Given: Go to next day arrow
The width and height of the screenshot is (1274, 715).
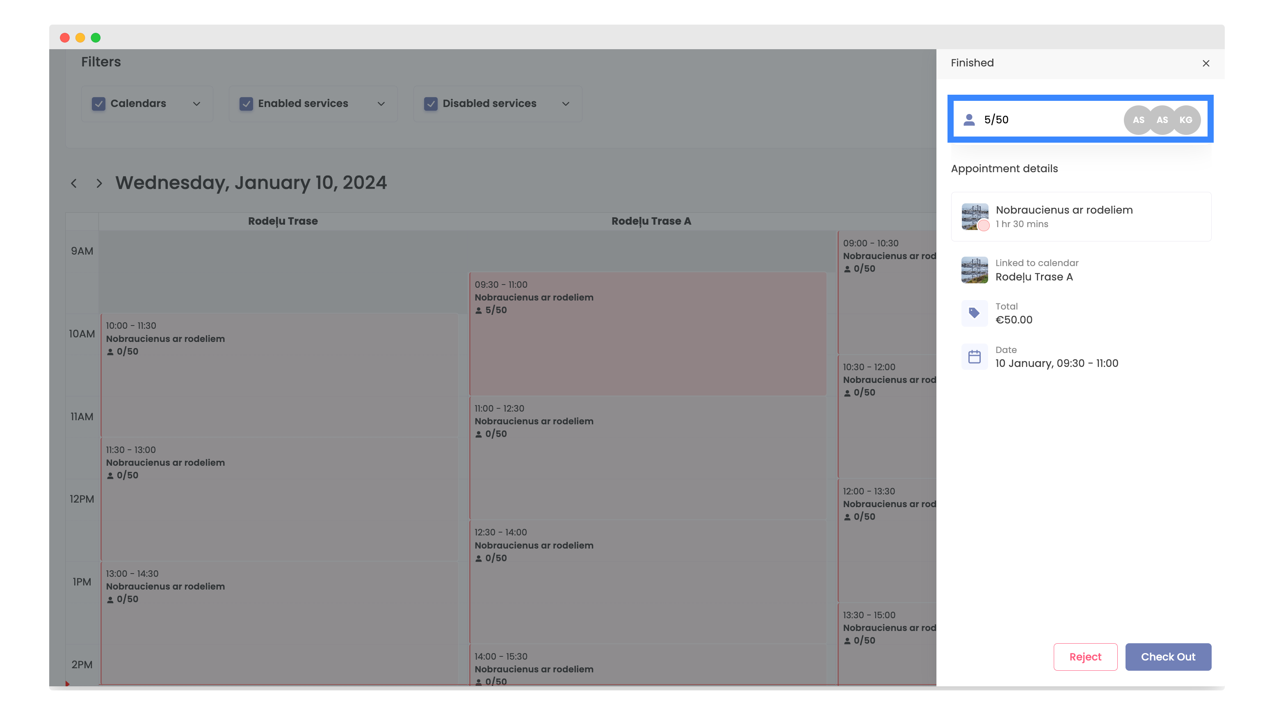Looking at the screenshot, I should [x=99, y=183].
